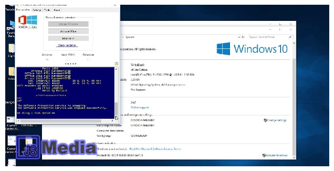This screenshot has width=334, height=171.
Task: Expand the address bar dropdown in System window
Action: point(239,37)
